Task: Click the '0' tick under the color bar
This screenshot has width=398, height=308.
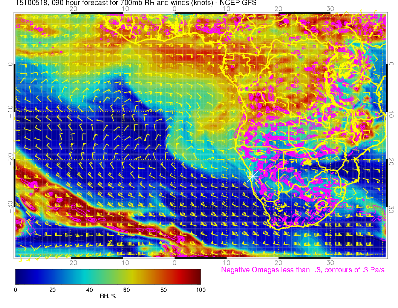Action: (x=16, y=290)
